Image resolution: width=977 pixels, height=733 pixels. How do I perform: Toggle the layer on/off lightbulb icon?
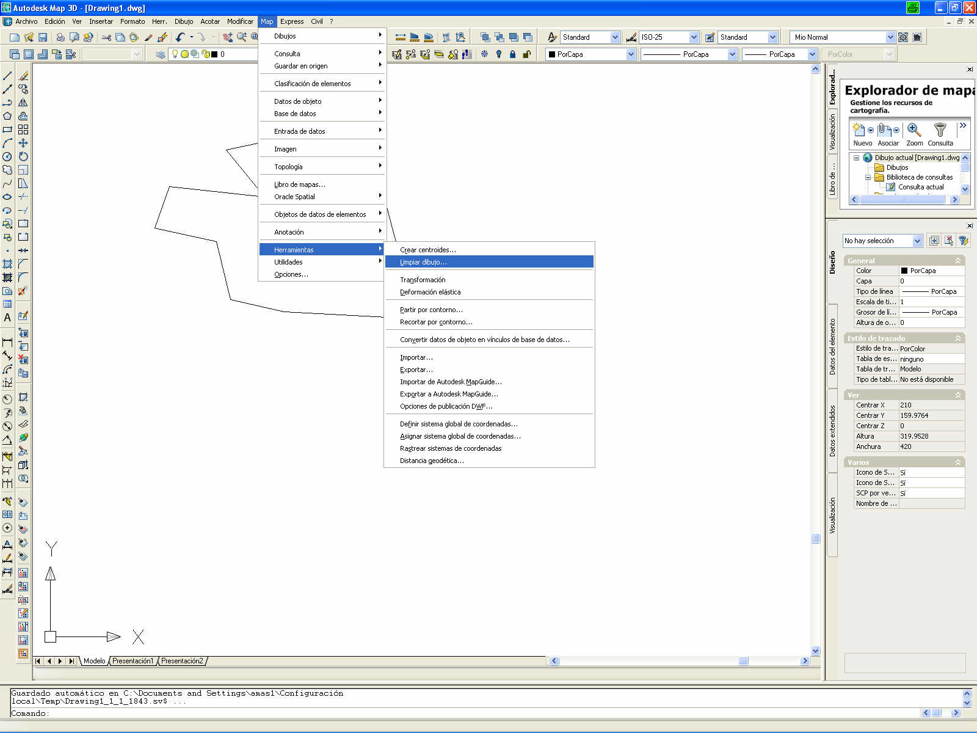[x=175, y=54]
